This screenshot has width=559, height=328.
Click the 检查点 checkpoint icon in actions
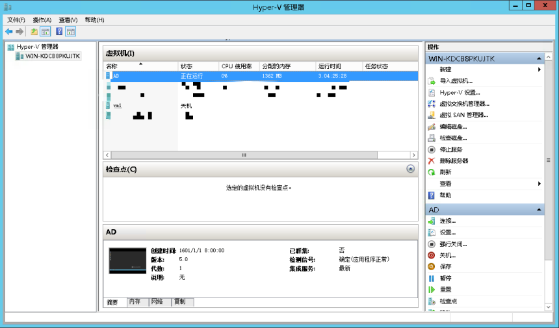(432, 301)
